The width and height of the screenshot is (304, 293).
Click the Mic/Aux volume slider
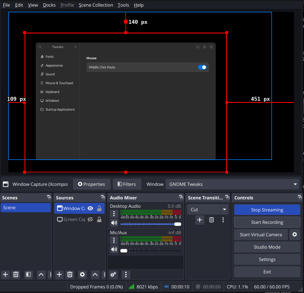click(x=151, y=251)
